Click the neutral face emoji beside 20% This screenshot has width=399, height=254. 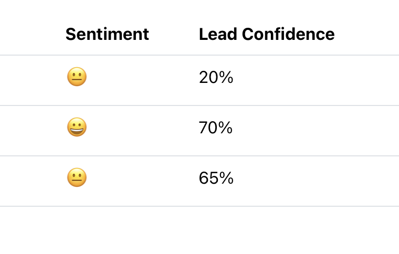click(77, 78)
